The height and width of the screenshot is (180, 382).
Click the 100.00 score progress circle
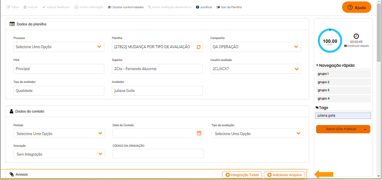pos(330,41)
